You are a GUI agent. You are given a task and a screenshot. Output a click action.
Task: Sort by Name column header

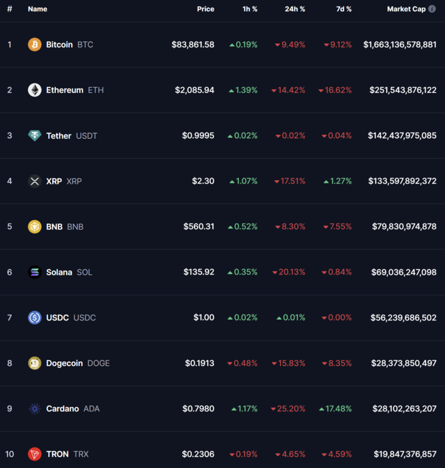coord(38,9)
